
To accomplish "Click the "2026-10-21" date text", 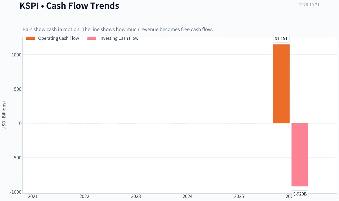I will 309,5.
